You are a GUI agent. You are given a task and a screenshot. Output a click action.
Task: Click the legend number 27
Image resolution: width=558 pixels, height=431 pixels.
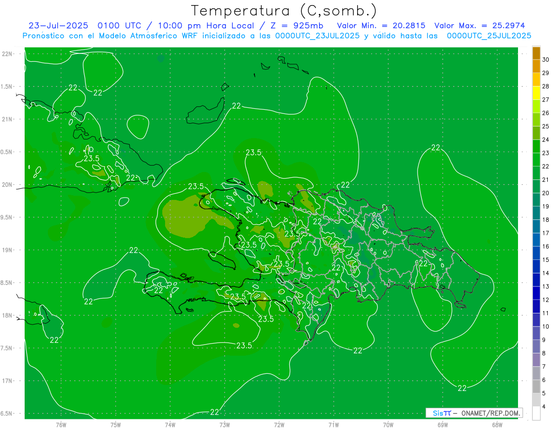tap(546, 99)
